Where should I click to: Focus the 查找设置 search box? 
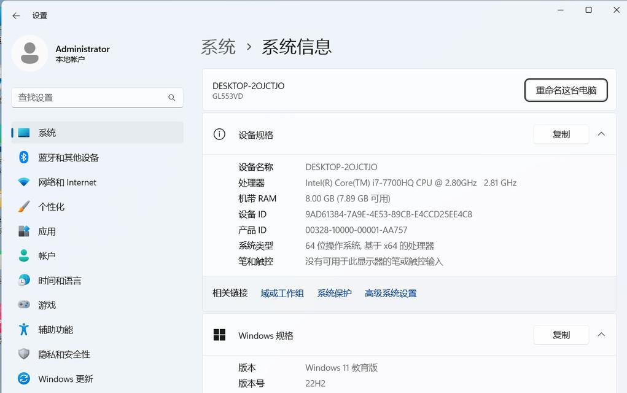[x=98, y=98]
